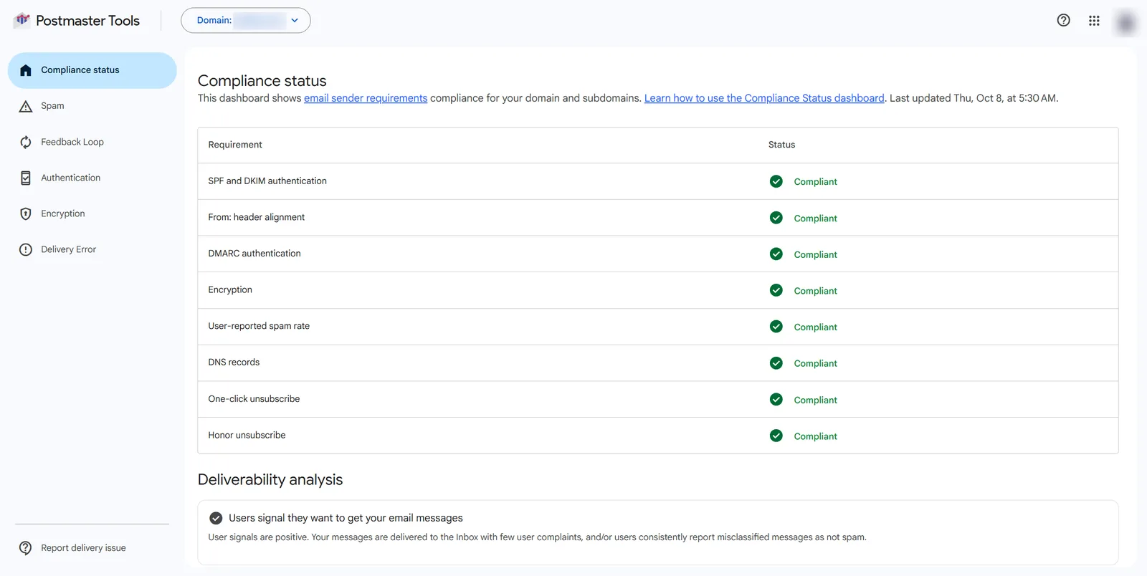Click the Compliant status for SPF and DKIM
1147x576 pixels.
coord(816,182)
